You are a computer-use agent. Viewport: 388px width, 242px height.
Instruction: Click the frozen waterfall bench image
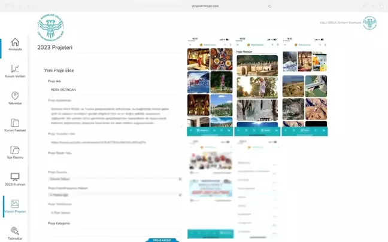click(x=257, y=110)
